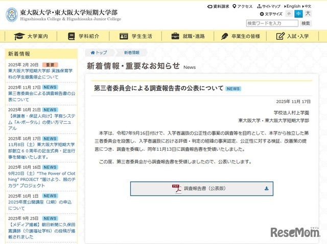
Task: Open the 資料請求 link
Action: point(218,7)
